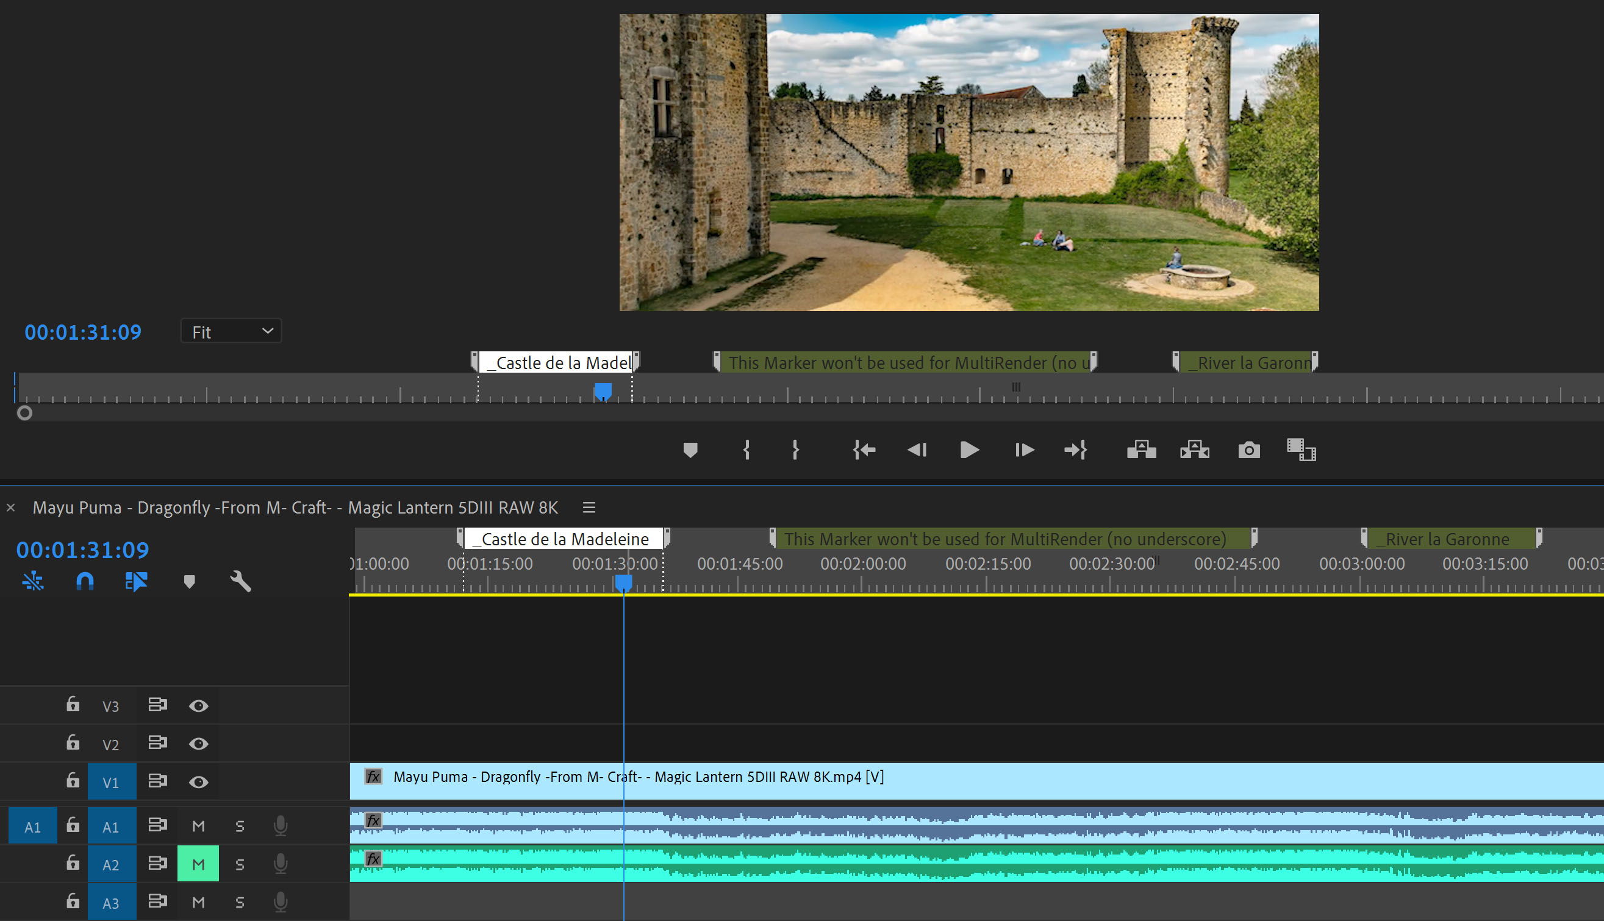Open the sequence panel hamburger menu
Screen dimensions: 1604x921
coord(589,507)
